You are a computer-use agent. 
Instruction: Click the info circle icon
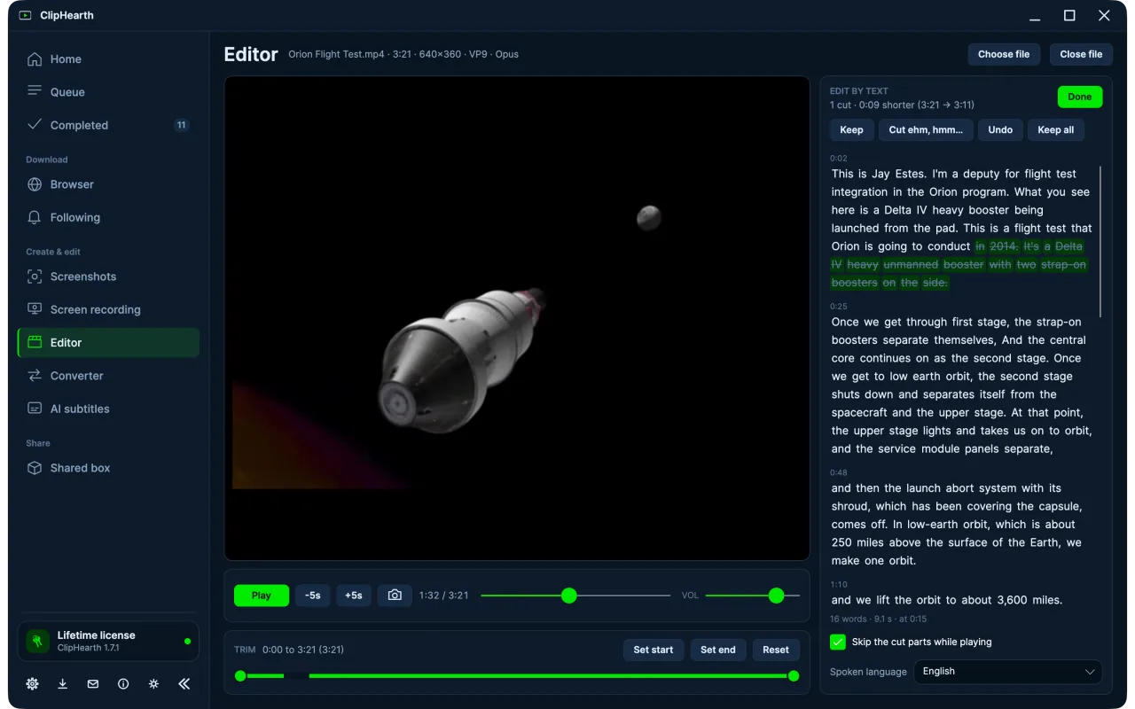[x=123, y=684]
